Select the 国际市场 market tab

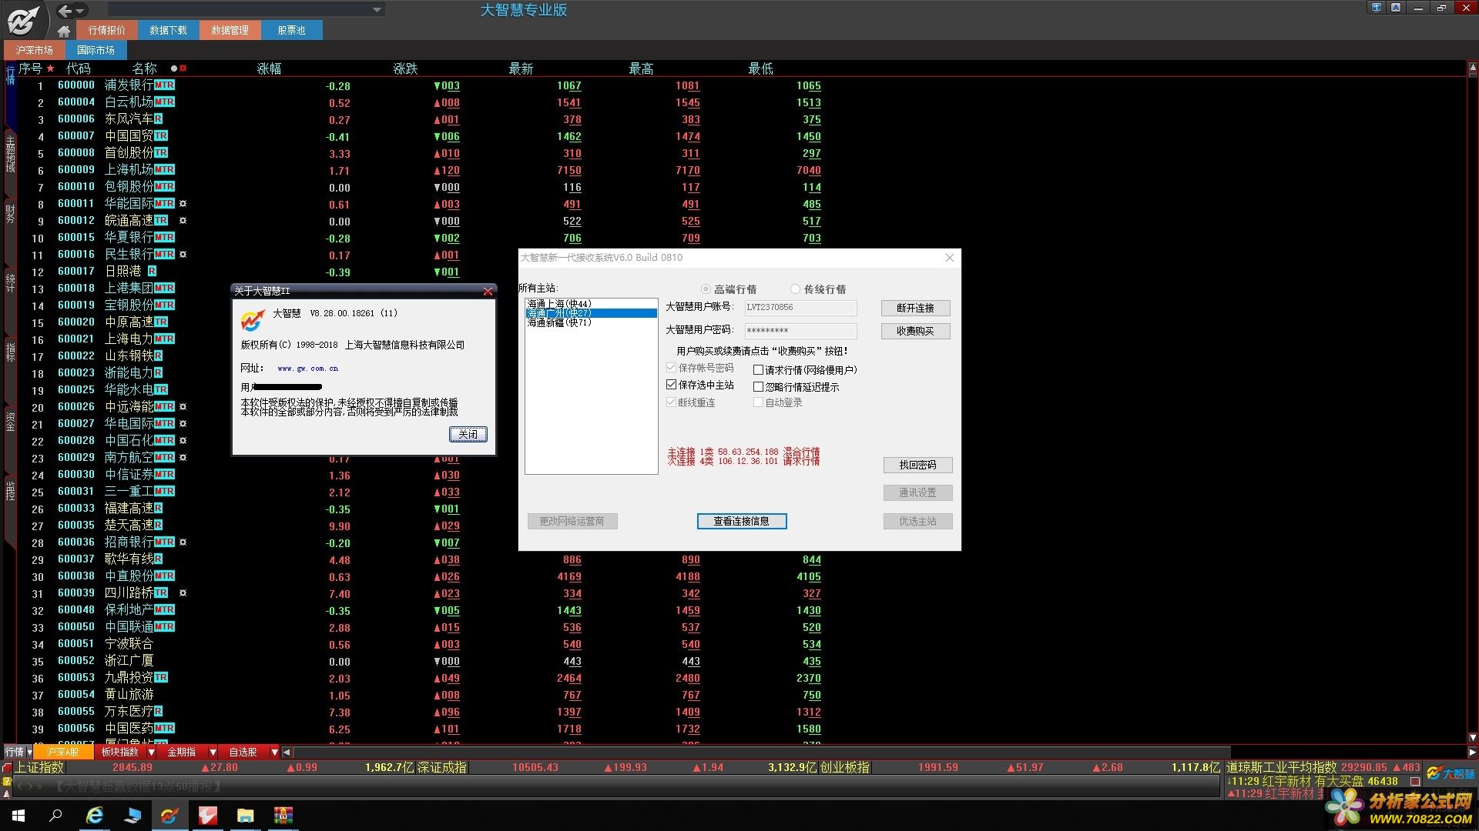(x=96, y=50)
